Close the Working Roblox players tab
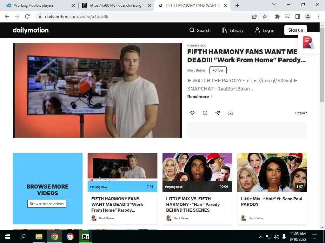The width and height of the screenshot is (325, 243). [74, 5]
